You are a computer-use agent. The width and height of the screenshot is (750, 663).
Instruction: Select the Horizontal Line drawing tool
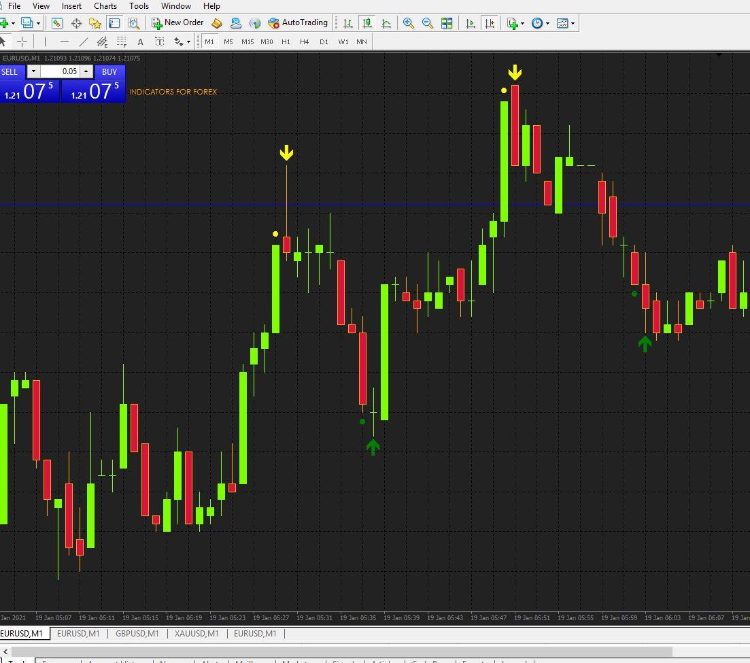pyautogui.click(x=64, y=41)
